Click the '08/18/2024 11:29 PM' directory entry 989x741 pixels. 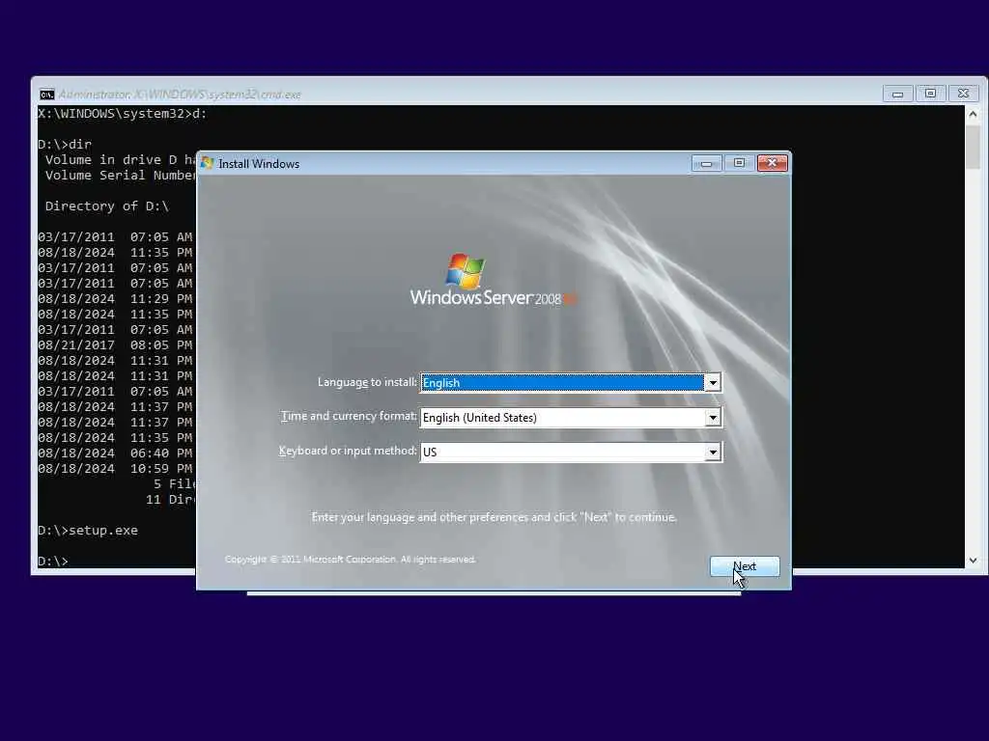115,299
